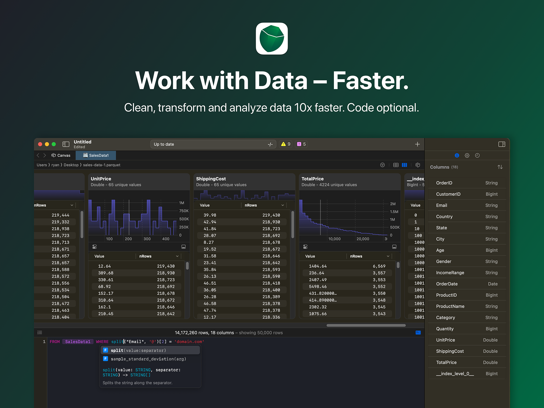Select the SalesData1 tab
The height and width of the screenshot is (408, 544).
coord(96,155)
